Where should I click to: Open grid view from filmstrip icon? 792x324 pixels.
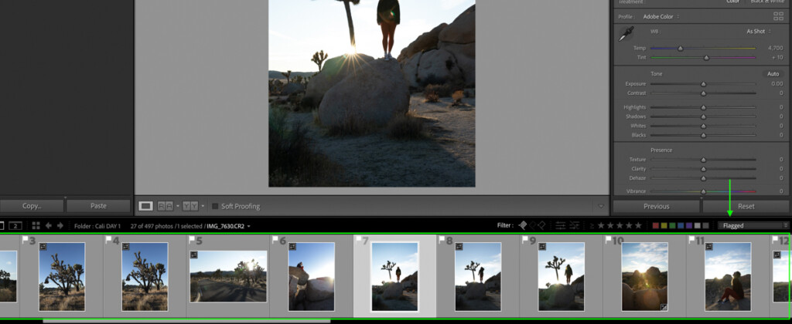(x=36, y=226)
